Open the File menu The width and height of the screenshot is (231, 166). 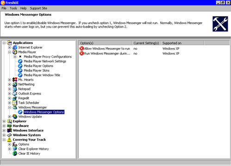[4, 8]
